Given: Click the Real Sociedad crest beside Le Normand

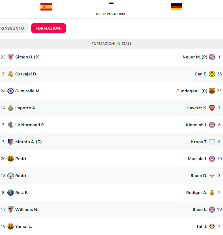Looking at the screenshot, I should [10, 125].
